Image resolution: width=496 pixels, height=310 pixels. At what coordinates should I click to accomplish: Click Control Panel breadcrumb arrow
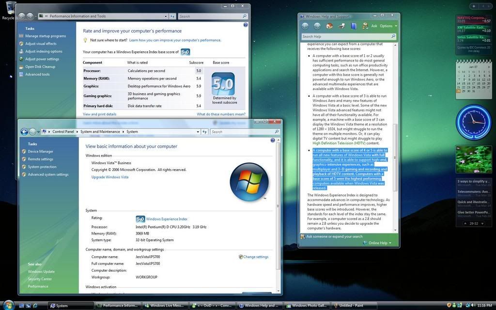click(77, 132)
